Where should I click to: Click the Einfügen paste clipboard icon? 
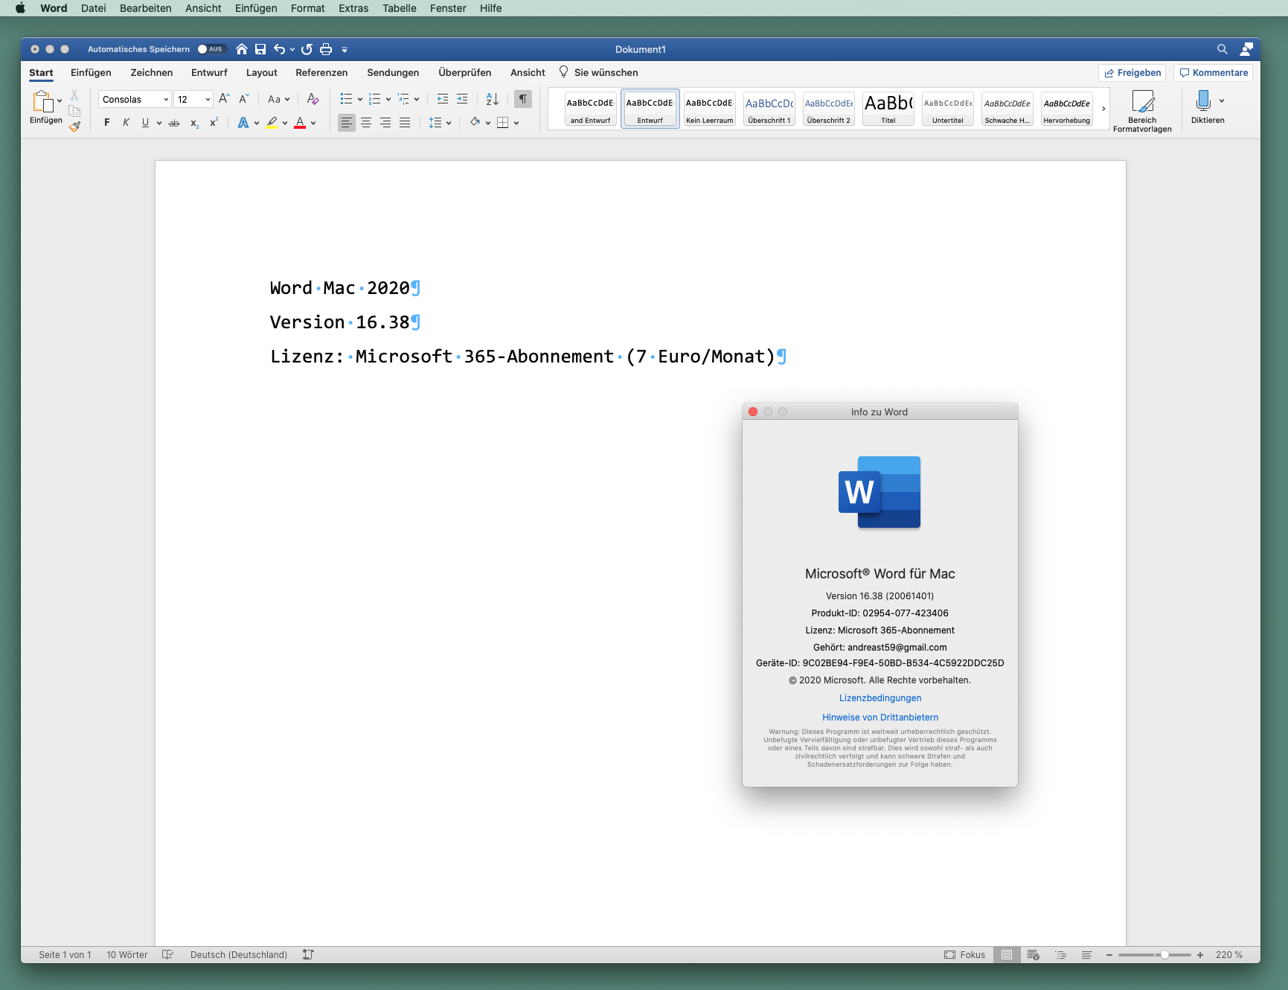point(43,100)
